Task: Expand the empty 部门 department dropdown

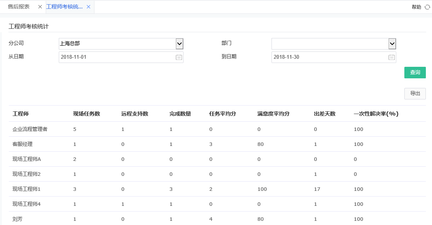Action: (392, 43)
